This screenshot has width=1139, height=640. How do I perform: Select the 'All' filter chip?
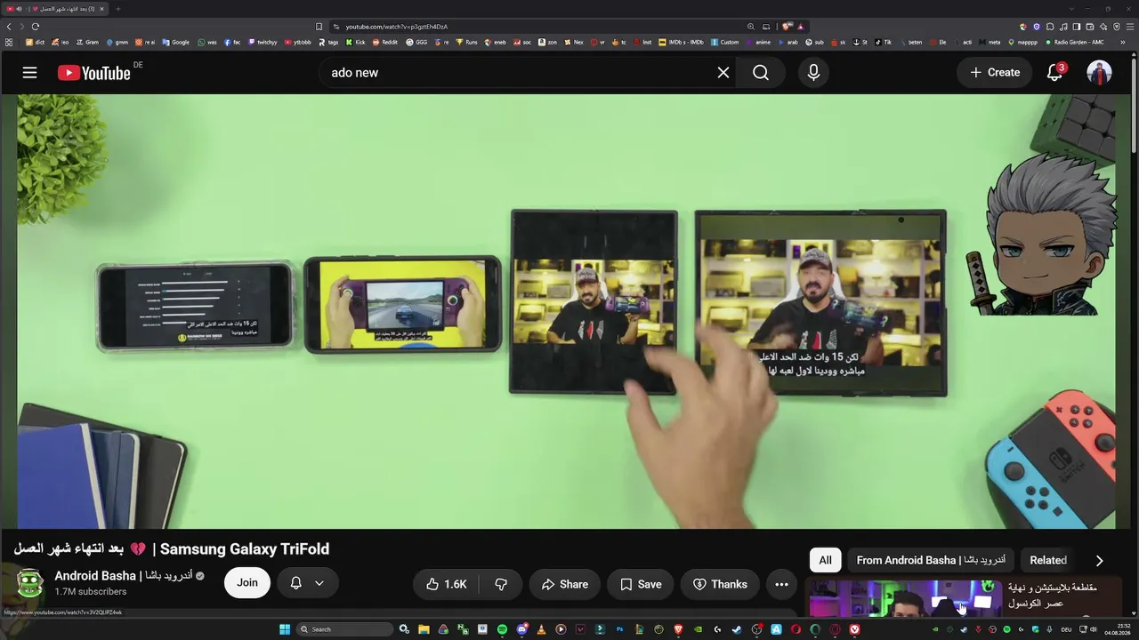coord(825,560)
